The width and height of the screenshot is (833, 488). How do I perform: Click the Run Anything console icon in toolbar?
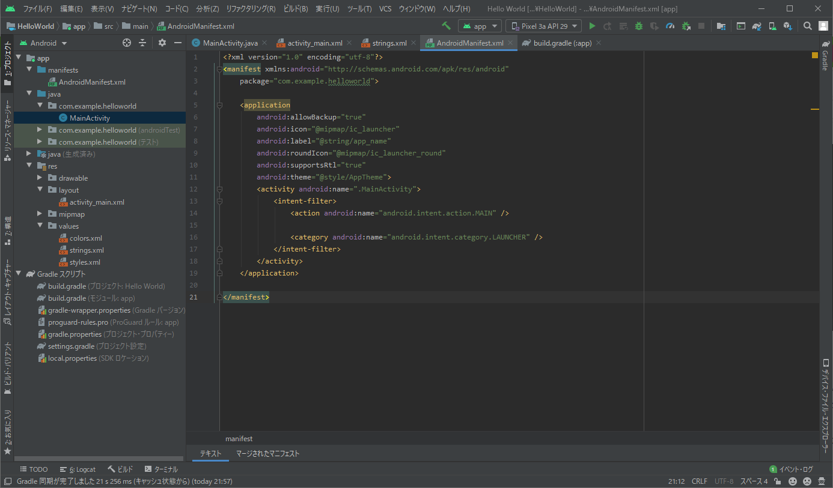point(741,26)
